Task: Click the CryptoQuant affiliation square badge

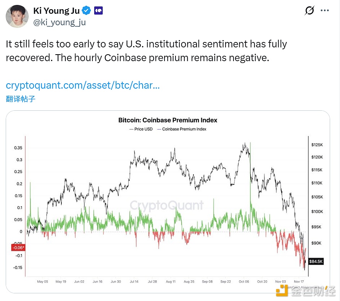Action: [x=98, y=11]
